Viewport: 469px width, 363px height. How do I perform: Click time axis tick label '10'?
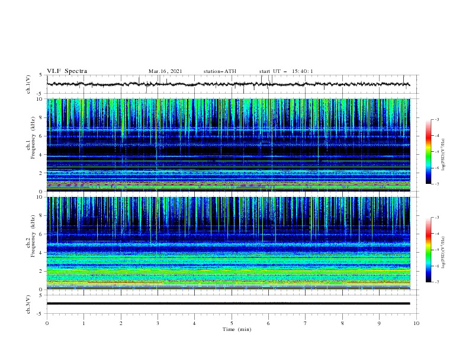click(x=416, y=323)
